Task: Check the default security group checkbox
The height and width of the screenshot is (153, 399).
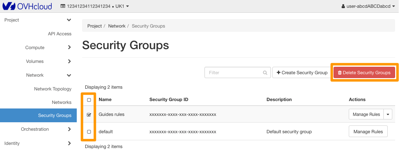Action: pos(89,132)
